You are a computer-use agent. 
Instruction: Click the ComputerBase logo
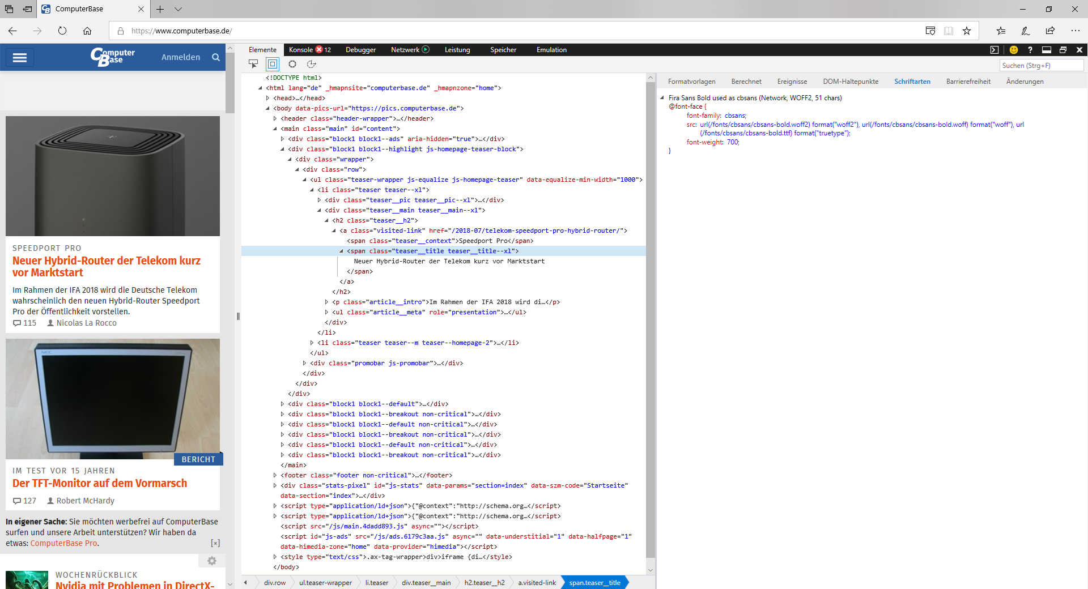pos(112,57)
